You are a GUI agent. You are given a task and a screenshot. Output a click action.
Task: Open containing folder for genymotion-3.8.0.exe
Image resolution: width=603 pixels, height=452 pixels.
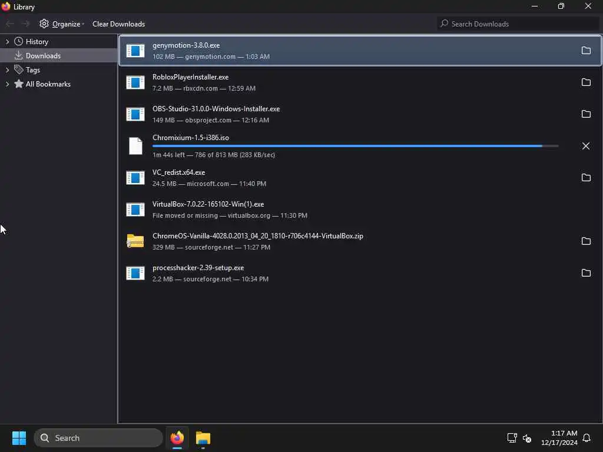pyautogui.click(x=586, y=51)
